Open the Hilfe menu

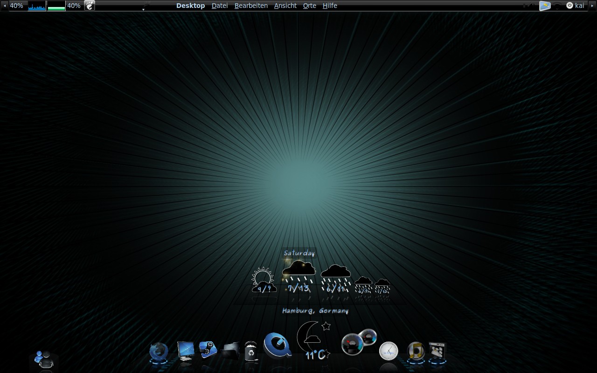[330, 6]
